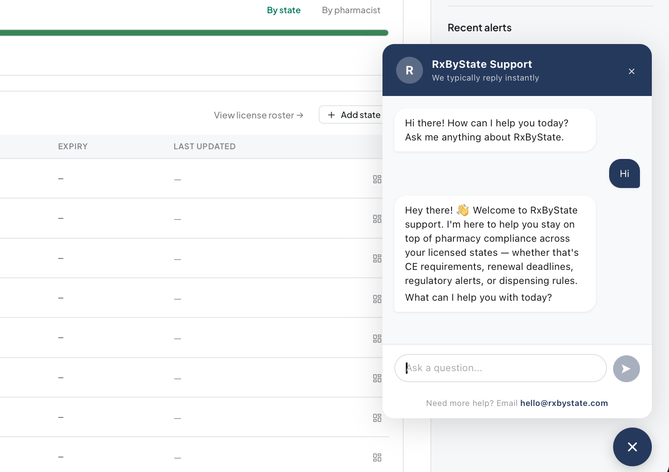Click the "What can I help you with today?" text
The width and height of the screenshot is (669, 472).
(x=478, y=298)
